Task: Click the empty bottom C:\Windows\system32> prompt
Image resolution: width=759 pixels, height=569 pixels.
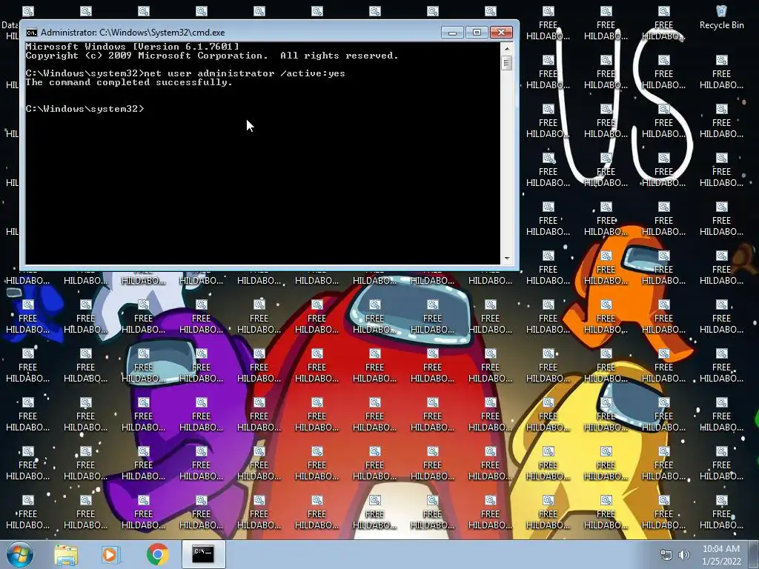Action: [84, 109]
